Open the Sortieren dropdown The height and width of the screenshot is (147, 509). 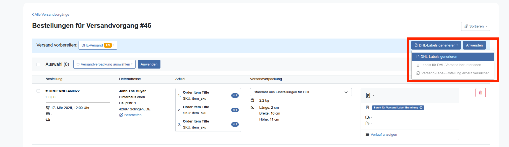pyautogui.click(x=476, y=26)
